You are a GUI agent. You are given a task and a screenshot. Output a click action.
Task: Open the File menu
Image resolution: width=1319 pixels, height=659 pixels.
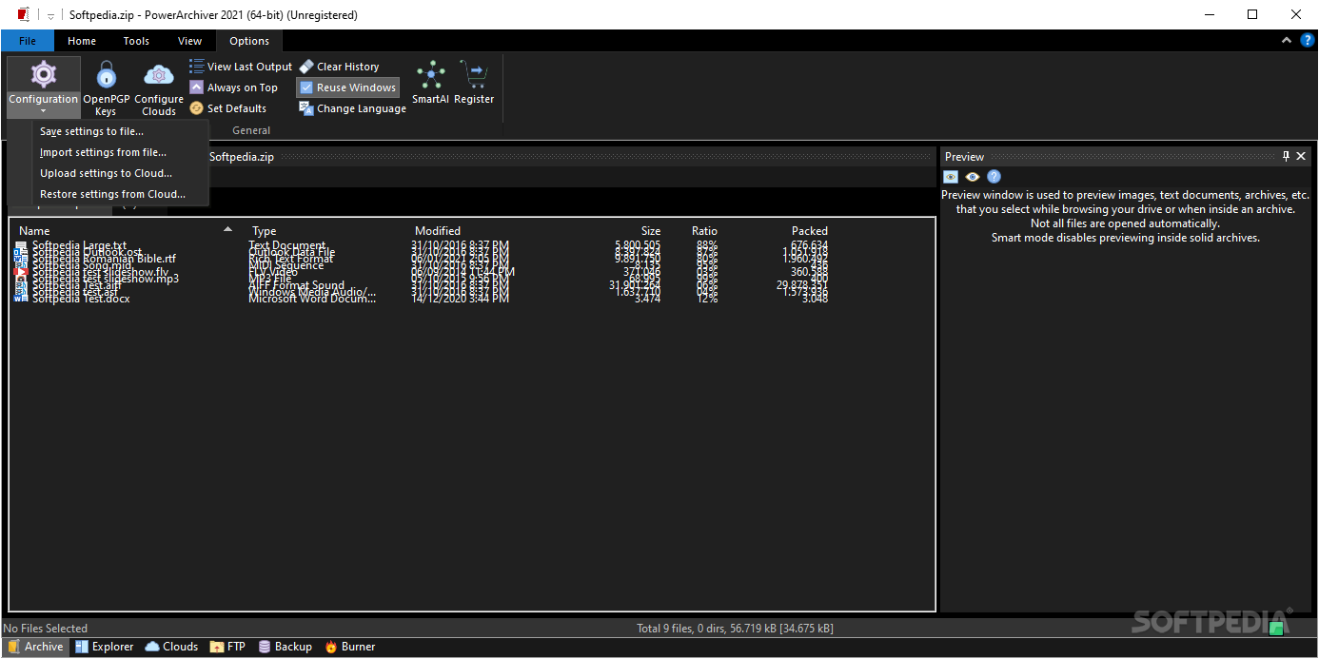(x=28, y=41)
